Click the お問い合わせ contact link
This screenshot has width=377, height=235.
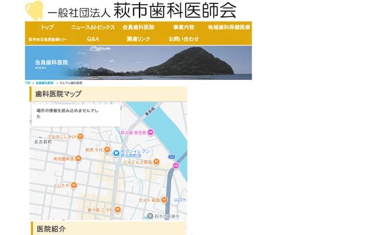183,39
